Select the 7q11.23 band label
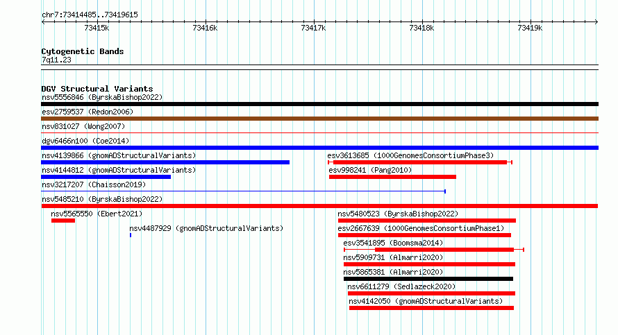 point(56,60)
